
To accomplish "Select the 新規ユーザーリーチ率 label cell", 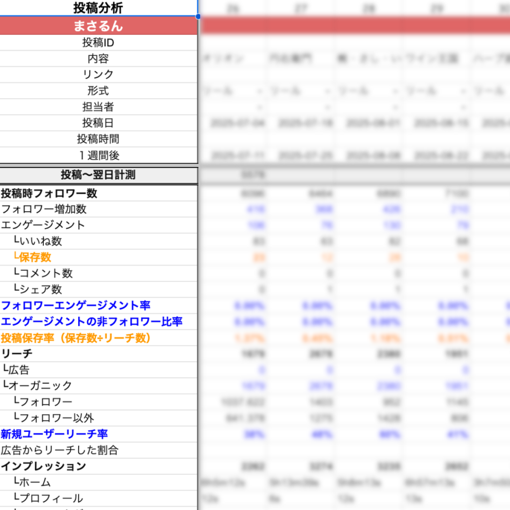I will pos(54,434).
